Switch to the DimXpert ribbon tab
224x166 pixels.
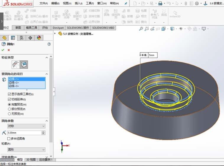pyautogui.click(x=58, y=28)
